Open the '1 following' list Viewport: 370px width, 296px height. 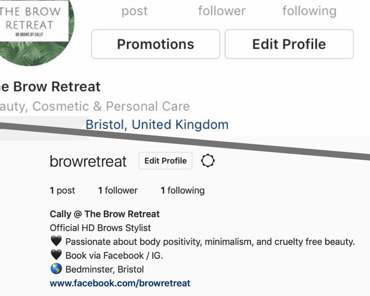point(182,190)
